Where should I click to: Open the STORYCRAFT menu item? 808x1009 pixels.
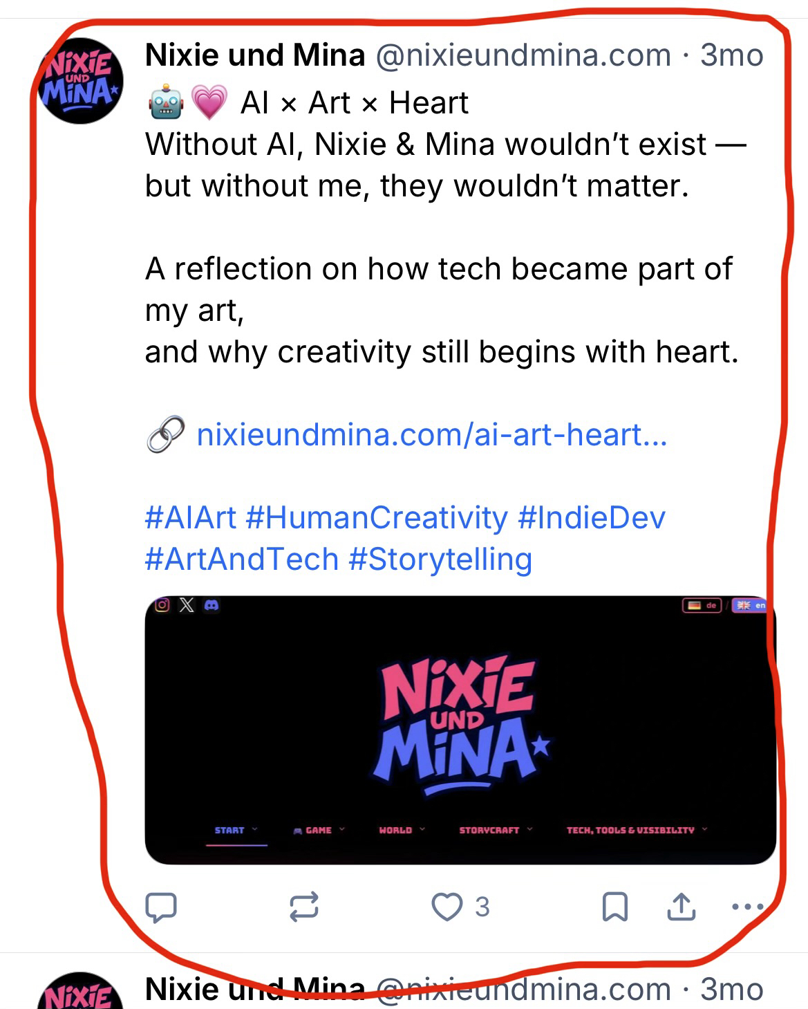(496, 830)
